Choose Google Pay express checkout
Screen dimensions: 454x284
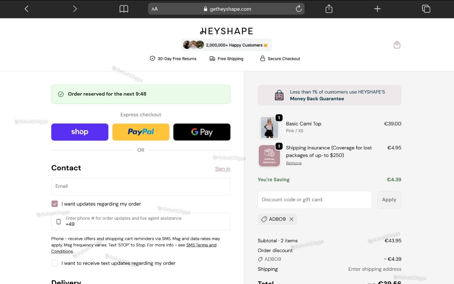pyautogui.click(x=202, y=132)
